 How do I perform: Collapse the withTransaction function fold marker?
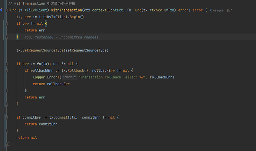click(6, 10)
